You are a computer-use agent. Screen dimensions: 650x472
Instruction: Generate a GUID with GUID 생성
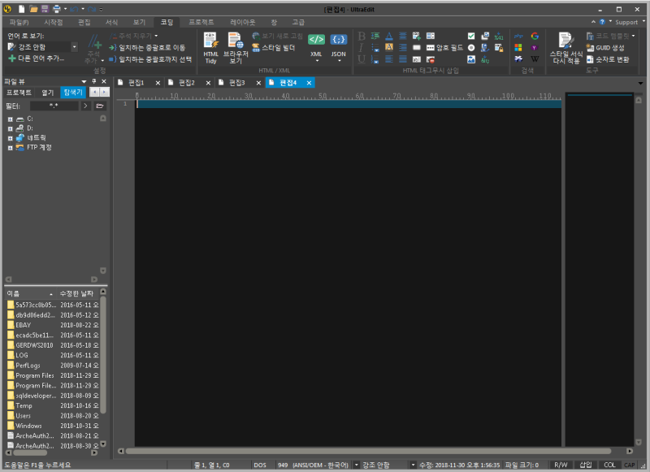(x=605, y=48)
